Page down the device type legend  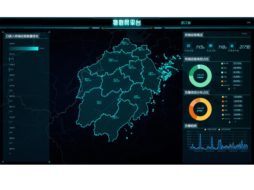(235, 89)
